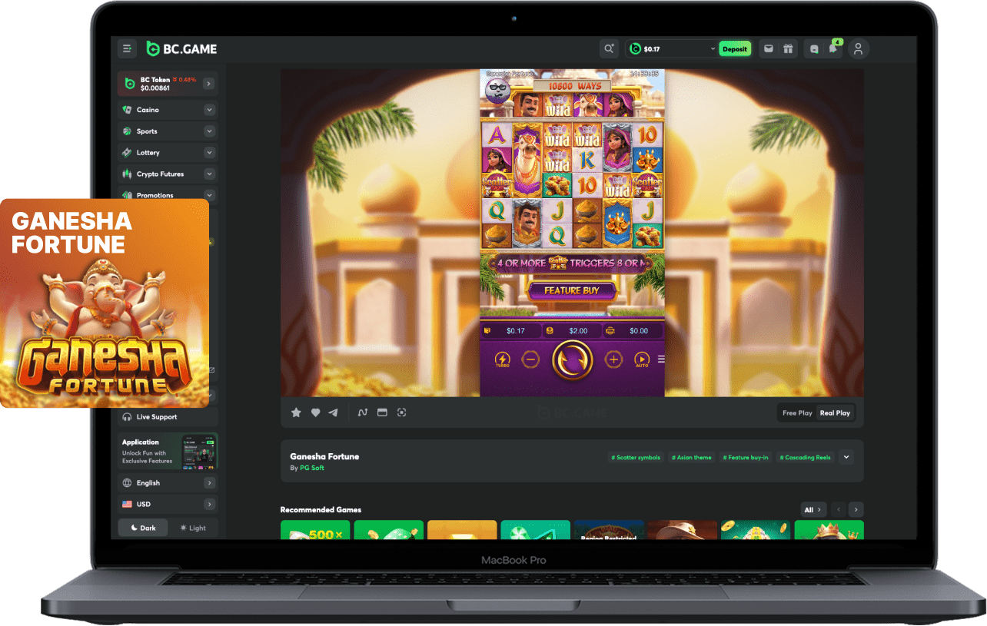Decrease bet with the minus button
Viewport: 987px width, 626px height.
(530, 359)
